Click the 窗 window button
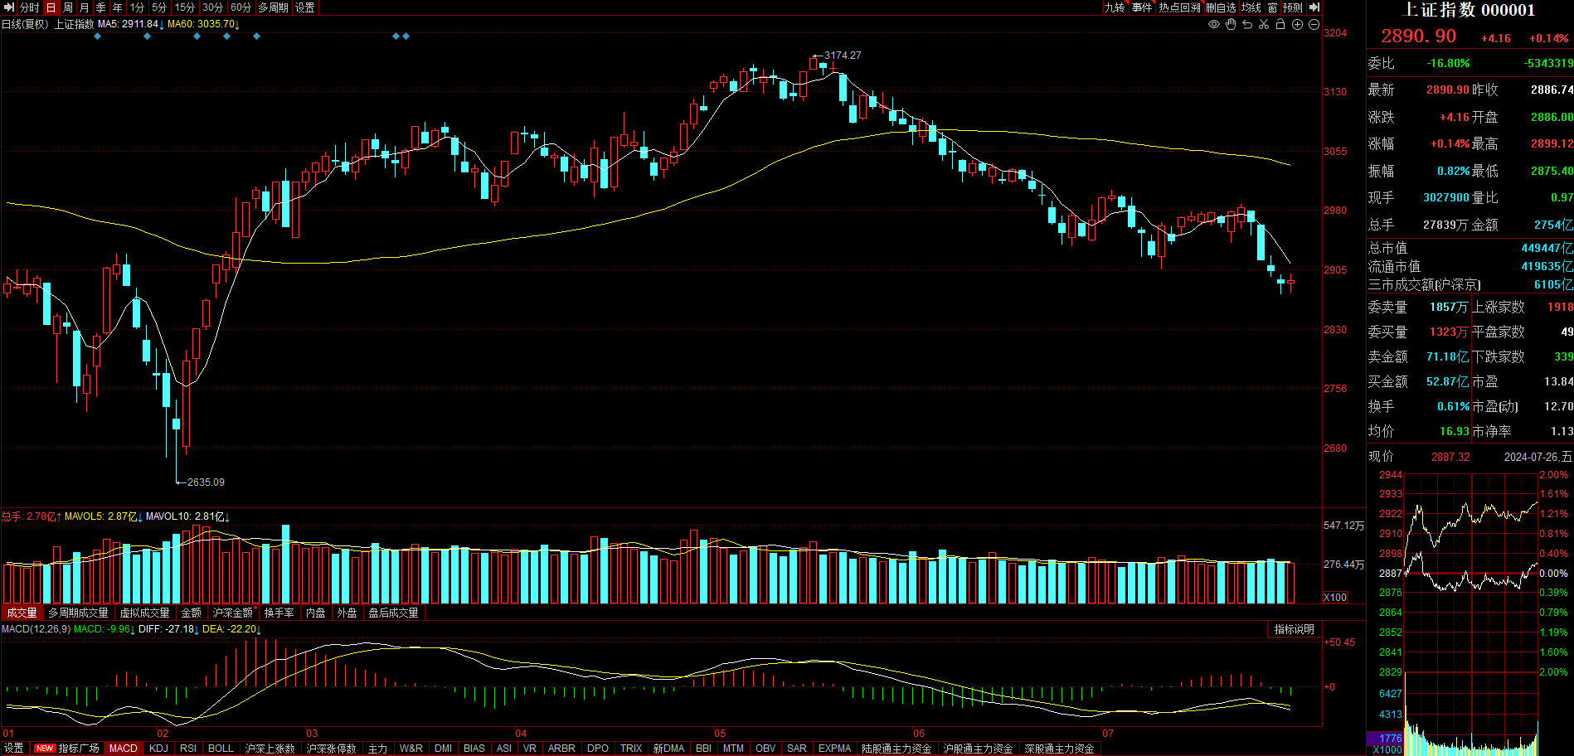1574x756 pixels. tap(1272, 7)
